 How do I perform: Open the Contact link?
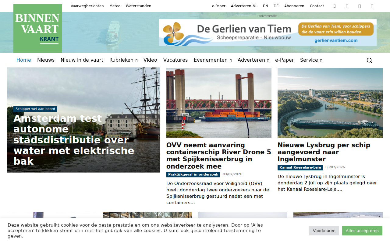coord(317,6)
